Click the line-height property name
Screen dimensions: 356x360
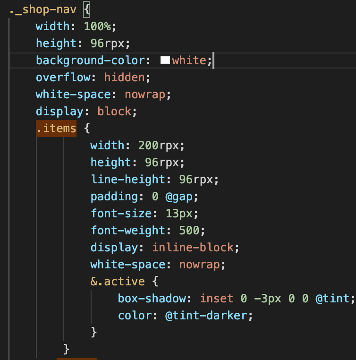point(128,180)
